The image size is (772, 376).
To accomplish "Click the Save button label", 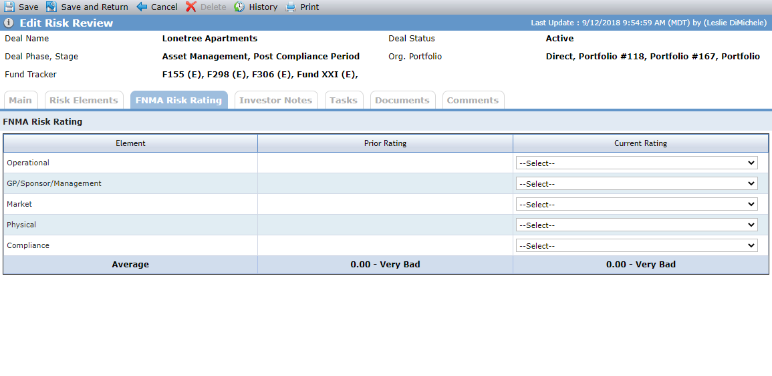I will 29,7.
